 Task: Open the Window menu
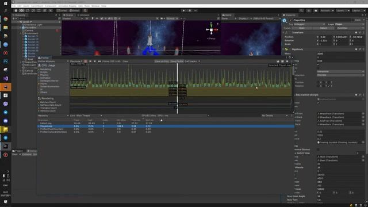click(95, 6)
